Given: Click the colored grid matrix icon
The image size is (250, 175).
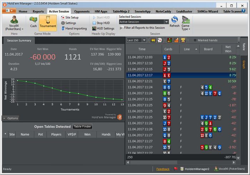Looking at the screenshot, I should click(170, 40).
